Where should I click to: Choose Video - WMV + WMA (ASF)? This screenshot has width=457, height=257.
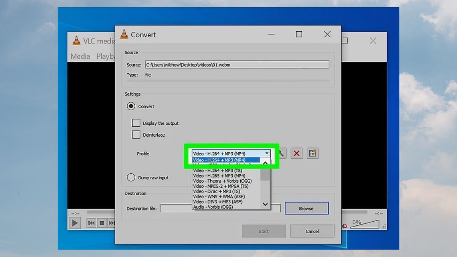(226, 196)
